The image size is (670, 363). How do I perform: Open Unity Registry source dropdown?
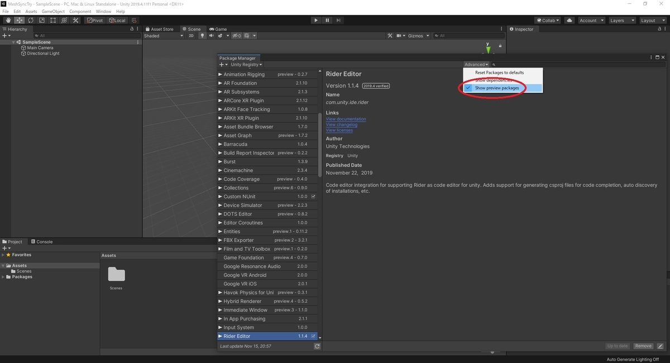(246, 65)
